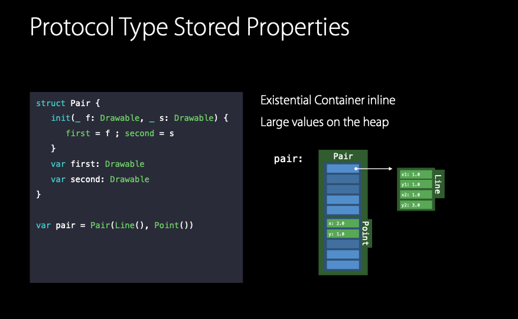
Task: Click the "y: 1.0" cell in Point
Action: [343, 234]
